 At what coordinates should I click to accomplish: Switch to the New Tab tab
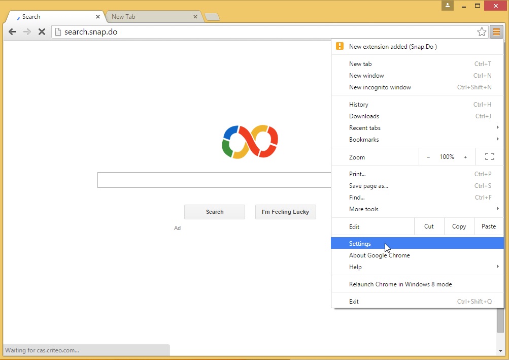coord(142,16)
